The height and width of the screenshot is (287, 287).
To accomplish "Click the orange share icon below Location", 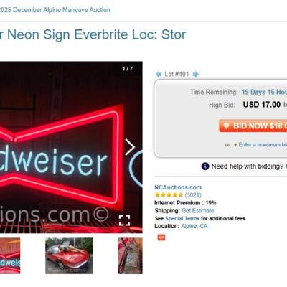I will [x=161, y=237].
